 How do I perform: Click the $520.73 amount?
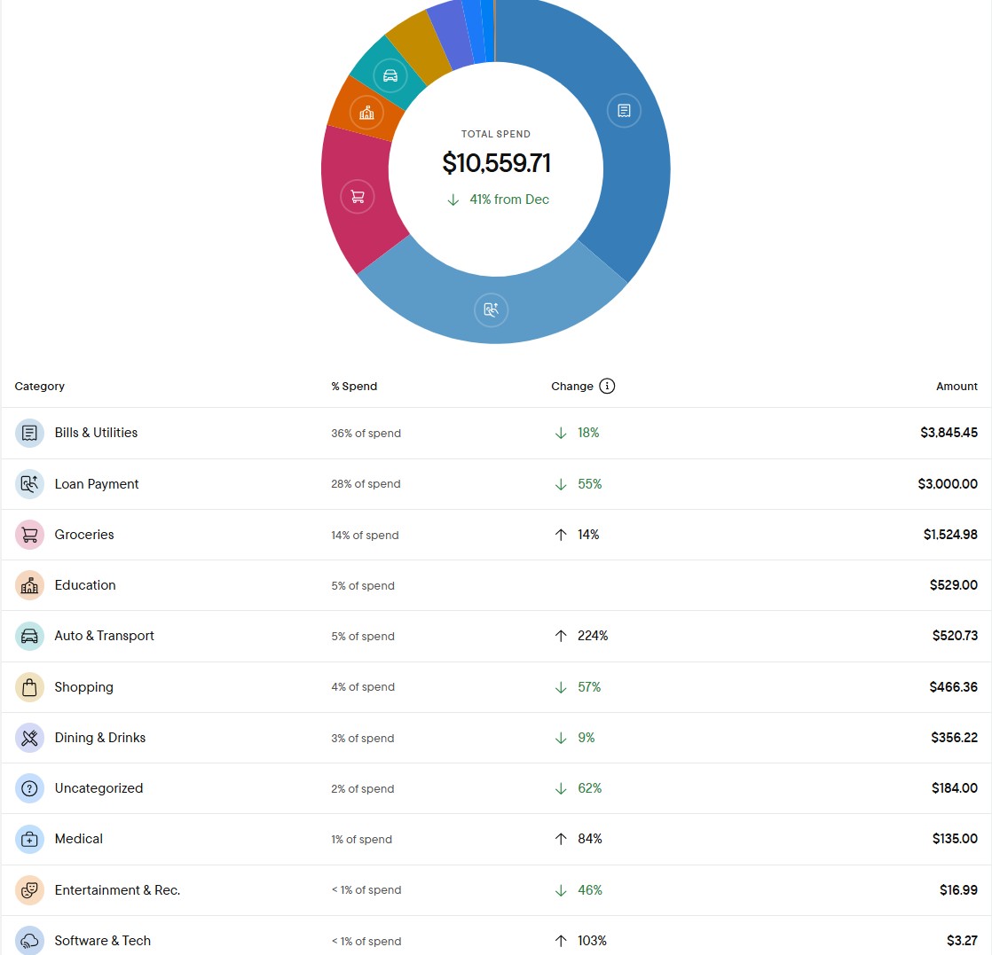point(955,636)
